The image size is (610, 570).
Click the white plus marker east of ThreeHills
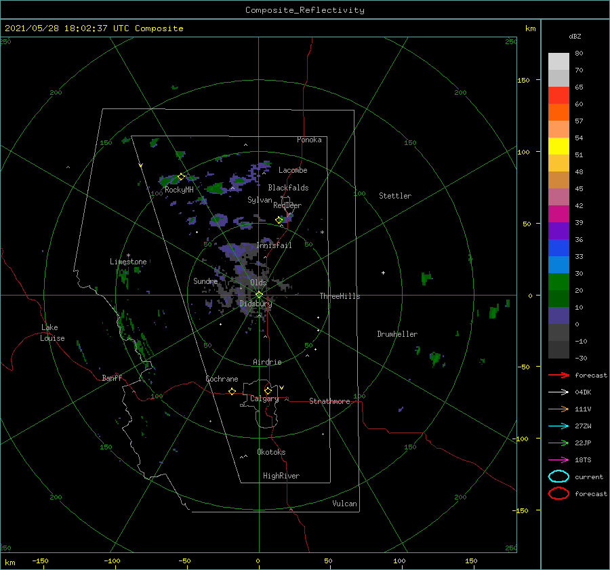383,272
